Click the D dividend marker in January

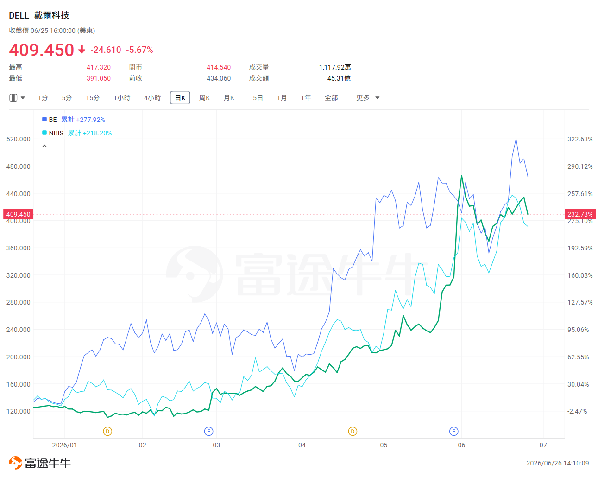[107, 432]
